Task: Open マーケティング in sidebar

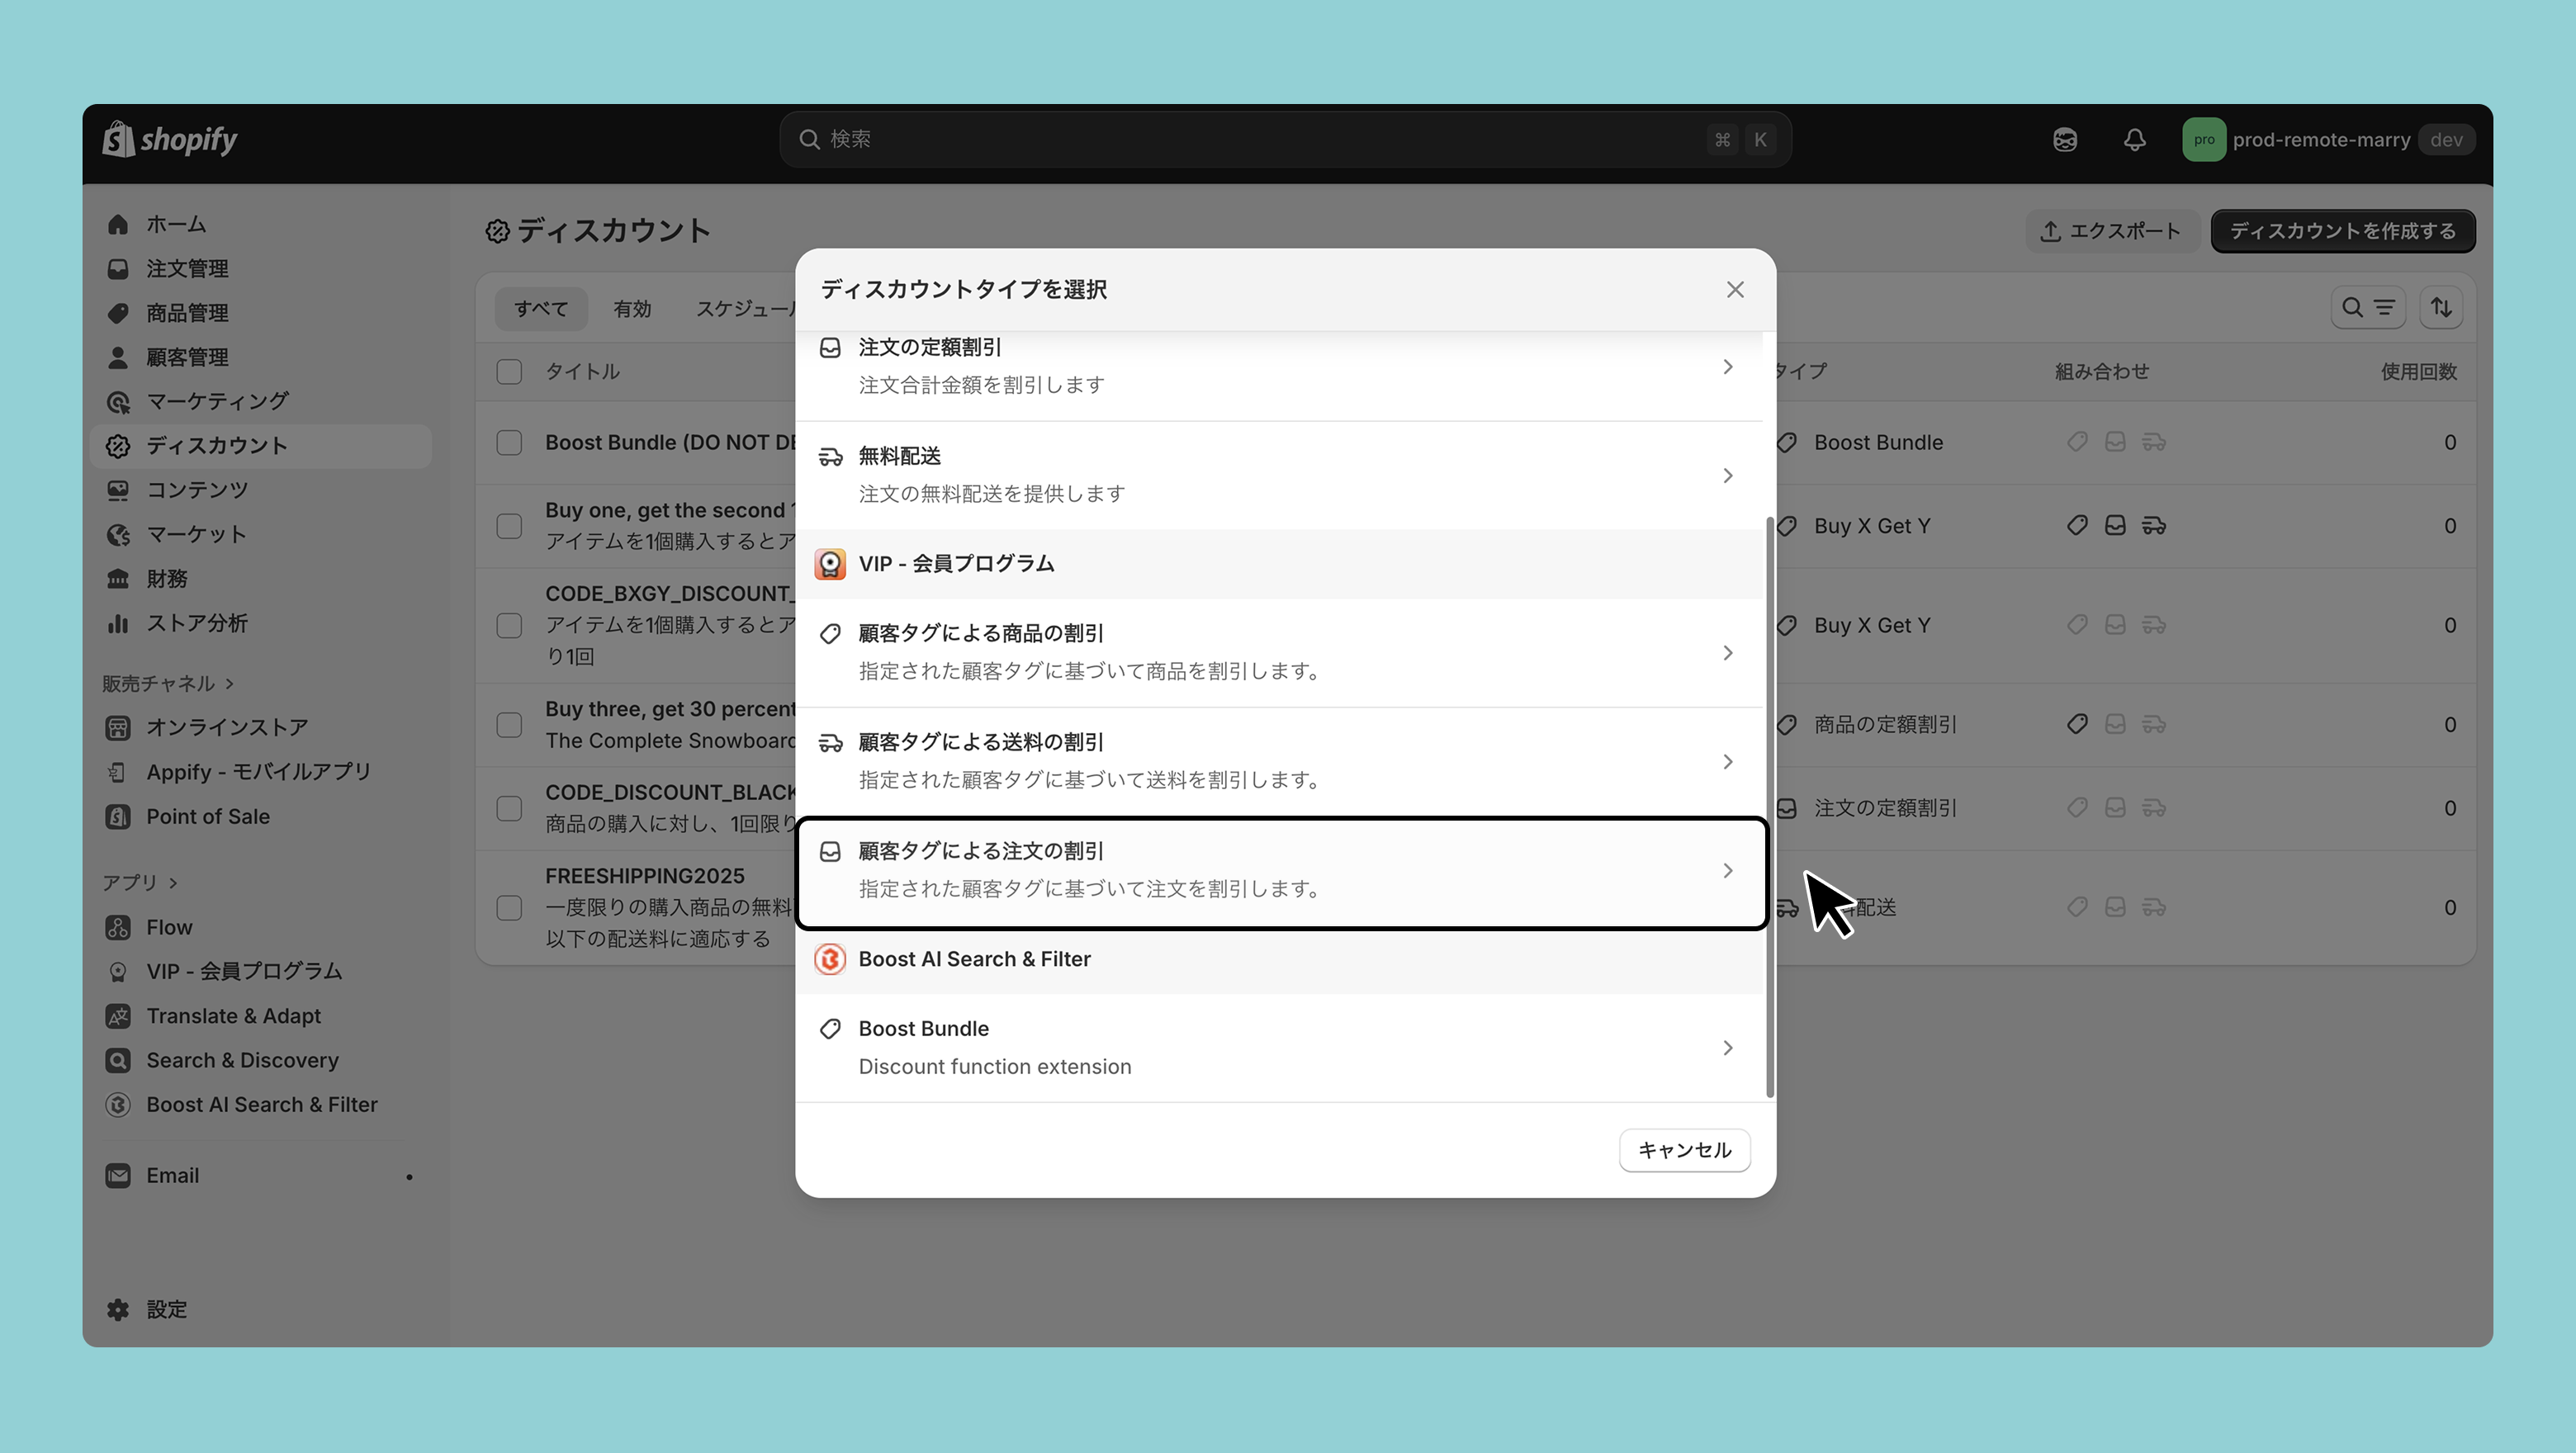Action: 260,401
